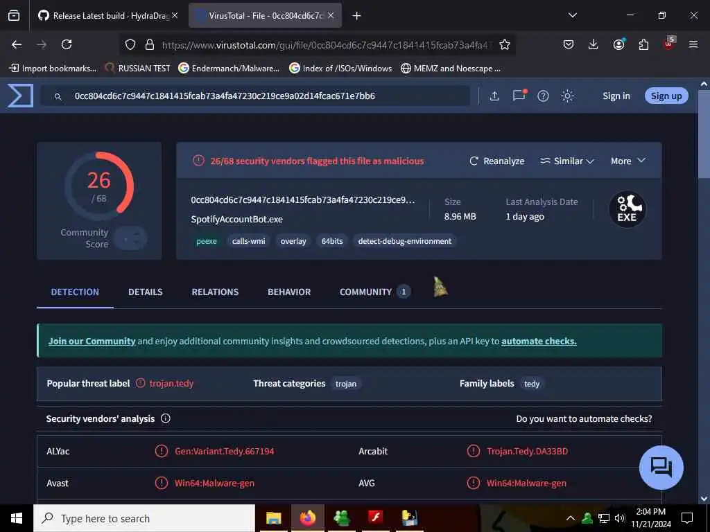Switch to the DETAILS tab
The image size is (710, 532).
(146, 292)
